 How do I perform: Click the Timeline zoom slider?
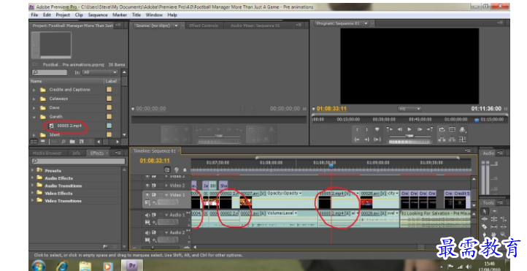click(153, 248)
